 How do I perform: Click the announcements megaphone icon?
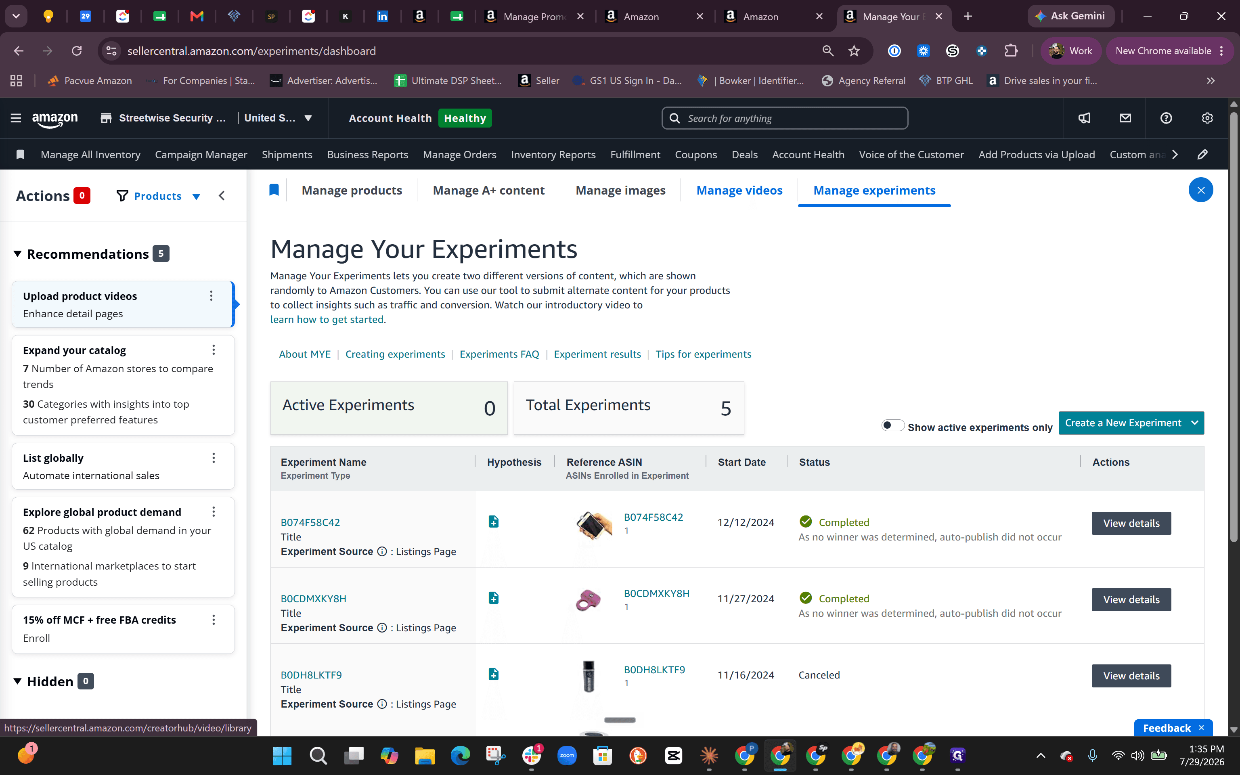coord(1084,118)
